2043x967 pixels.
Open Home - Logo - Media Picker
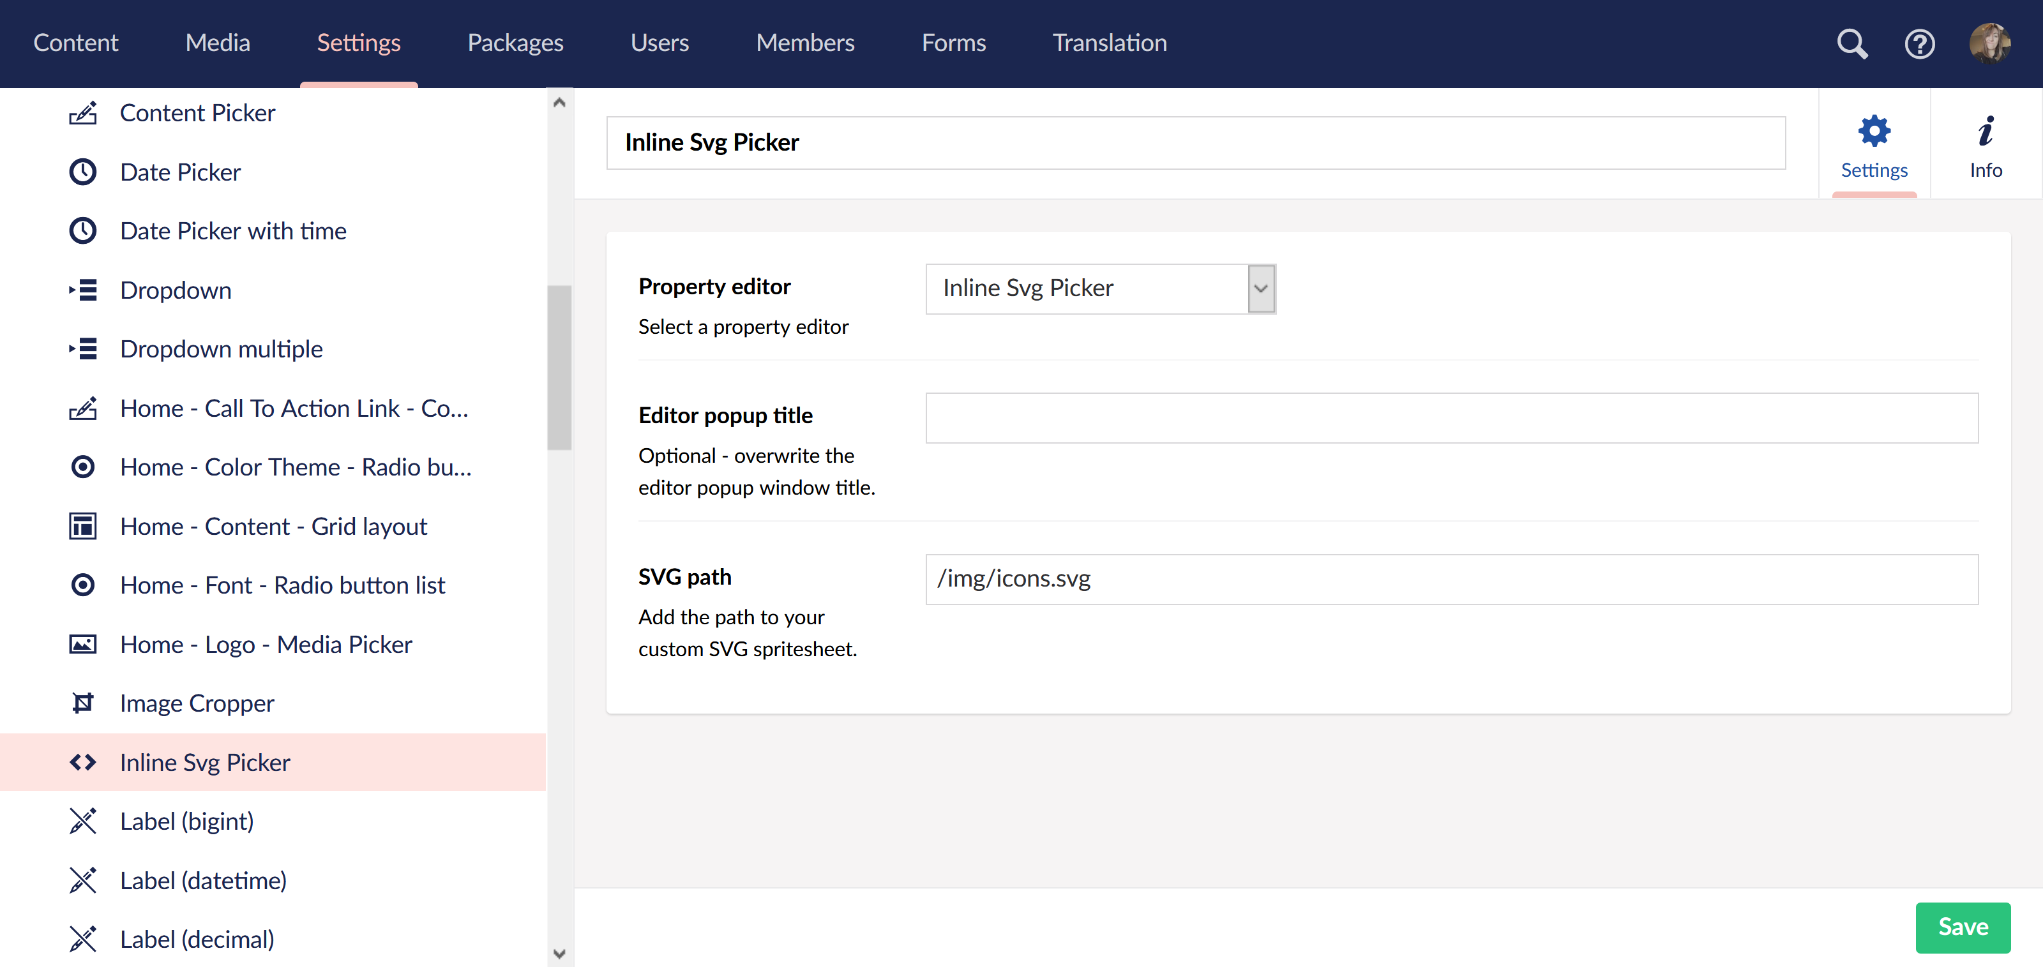click(x=266, y=645)
